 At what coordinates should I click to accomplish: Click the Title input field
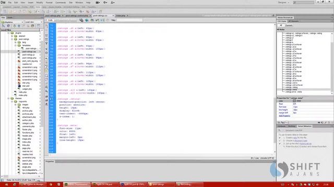[129, 20]
